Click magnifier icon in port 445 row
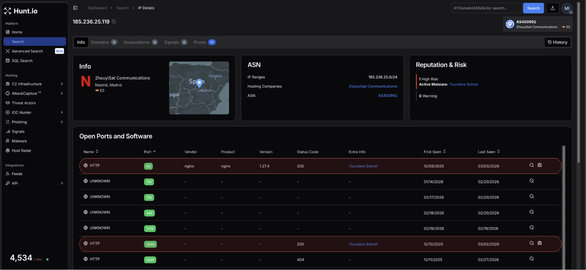This screenshot has width=586, height=270. tap(531, 212)
